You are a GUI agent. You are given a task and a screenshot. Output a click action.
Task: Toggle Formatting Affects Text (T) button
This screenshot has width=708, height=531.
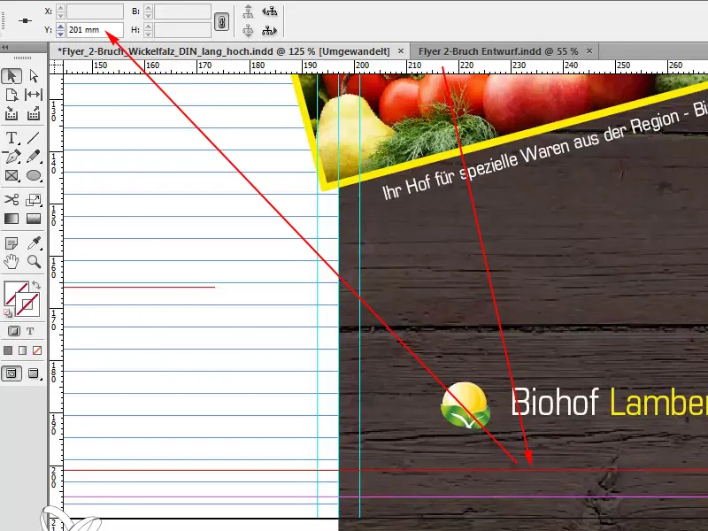[x=30, y=331]
